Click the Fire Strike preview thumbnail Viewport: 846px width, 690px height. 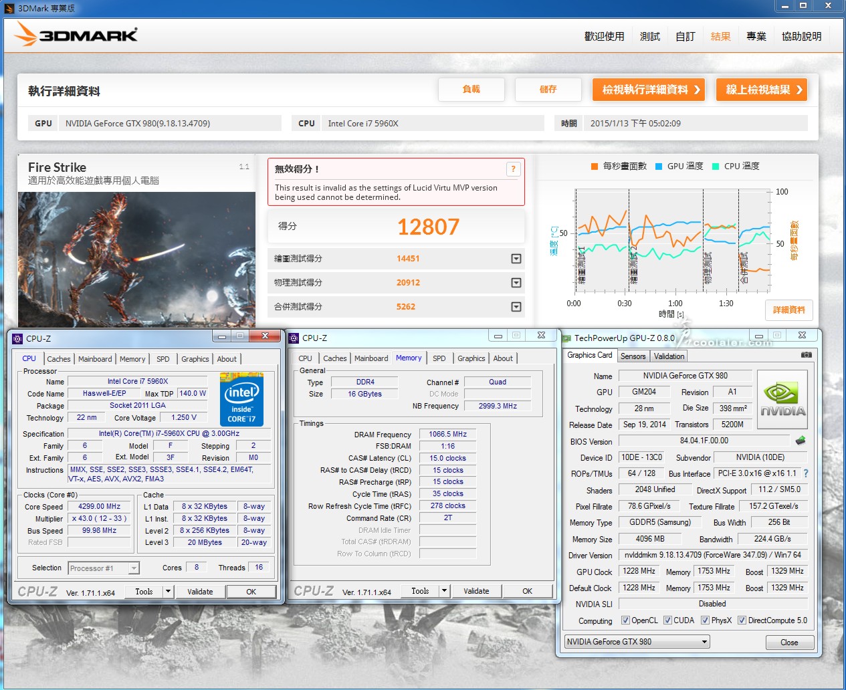pyautogui.click(x=136, y=259)
